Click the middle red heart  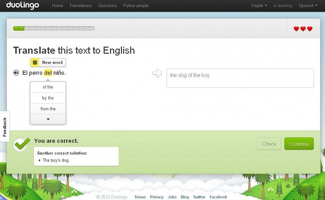(x=303, y=29)
